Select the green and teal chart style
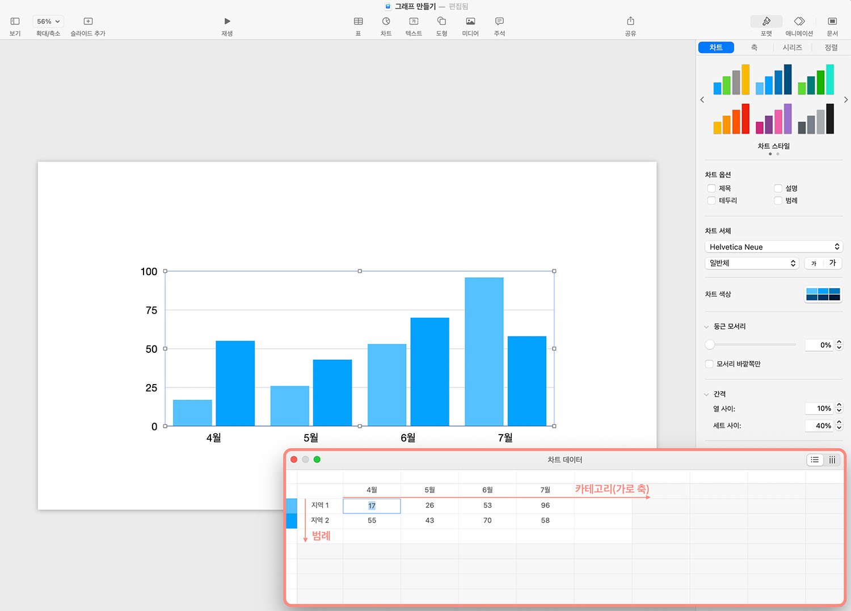The width and height of the screenshot is (851, 611). click(x=816, y=79)
